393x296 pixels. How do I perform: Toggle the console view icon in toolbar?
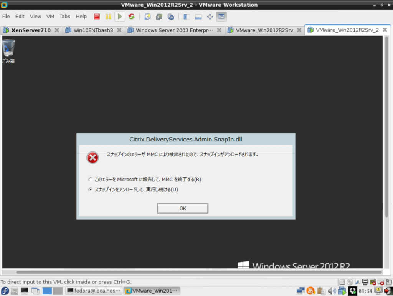pyautogui.click(x=221, y=17)
